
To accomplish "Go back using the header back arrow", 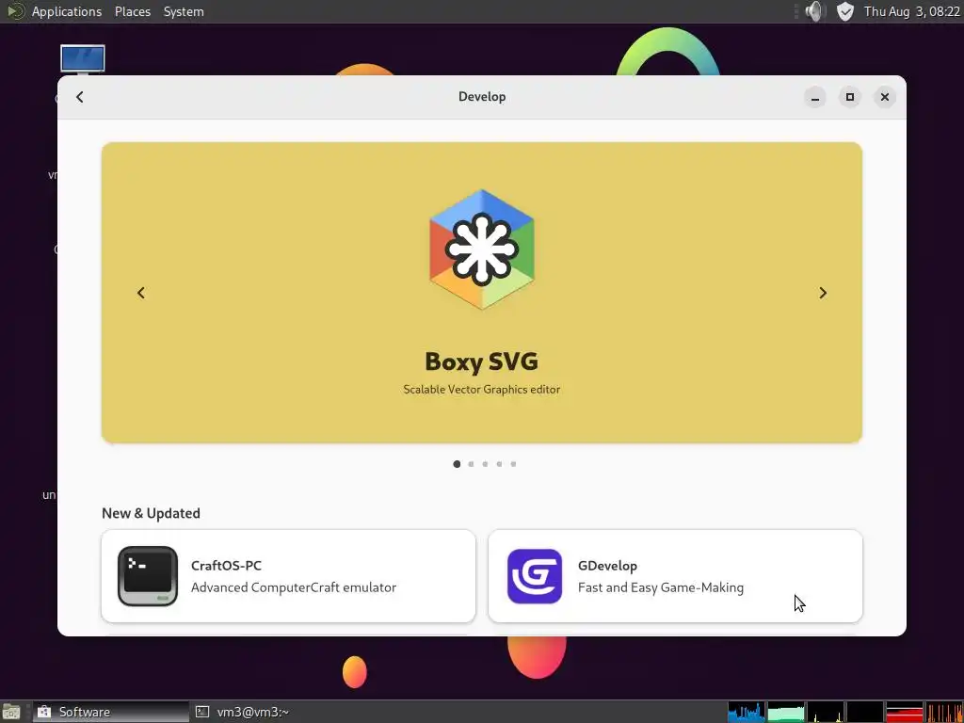I will 80,97.
